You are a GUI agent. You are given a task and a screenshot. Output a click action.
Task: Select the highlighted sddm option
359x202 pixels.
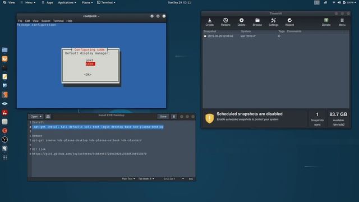pos(90,64)
